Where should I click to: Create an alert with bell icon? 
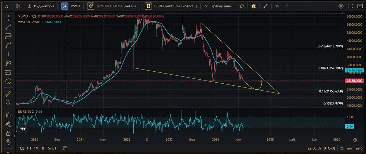coord(254,6)
